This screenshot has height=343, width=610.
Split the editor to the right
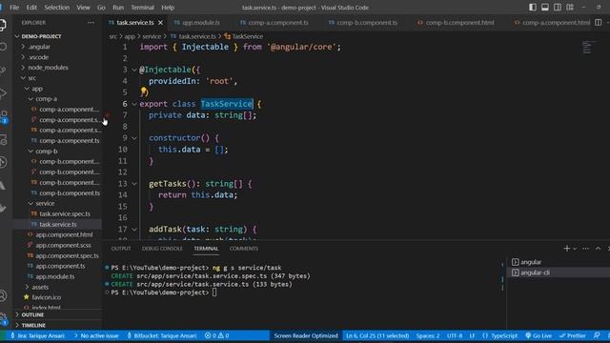point(599,23)
